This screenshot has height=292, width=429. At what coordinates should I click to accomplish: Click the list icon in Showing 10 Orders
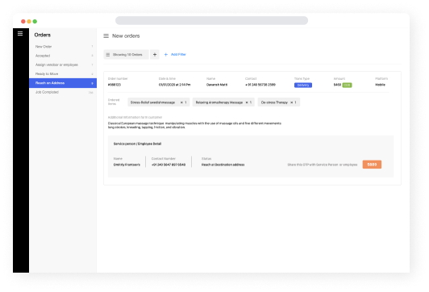pyautogui.click(x=108, y=55)
